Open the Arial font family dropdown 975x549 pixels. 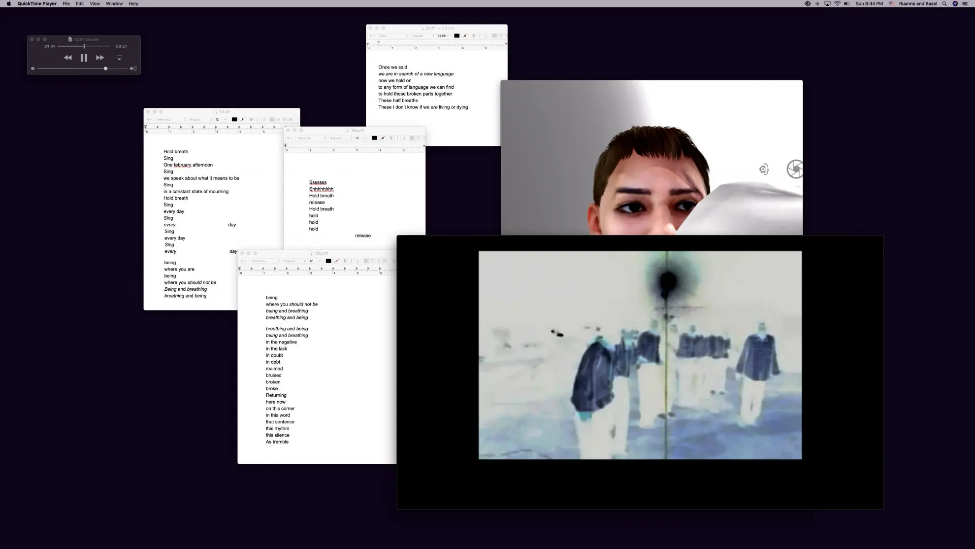(393, 36)
